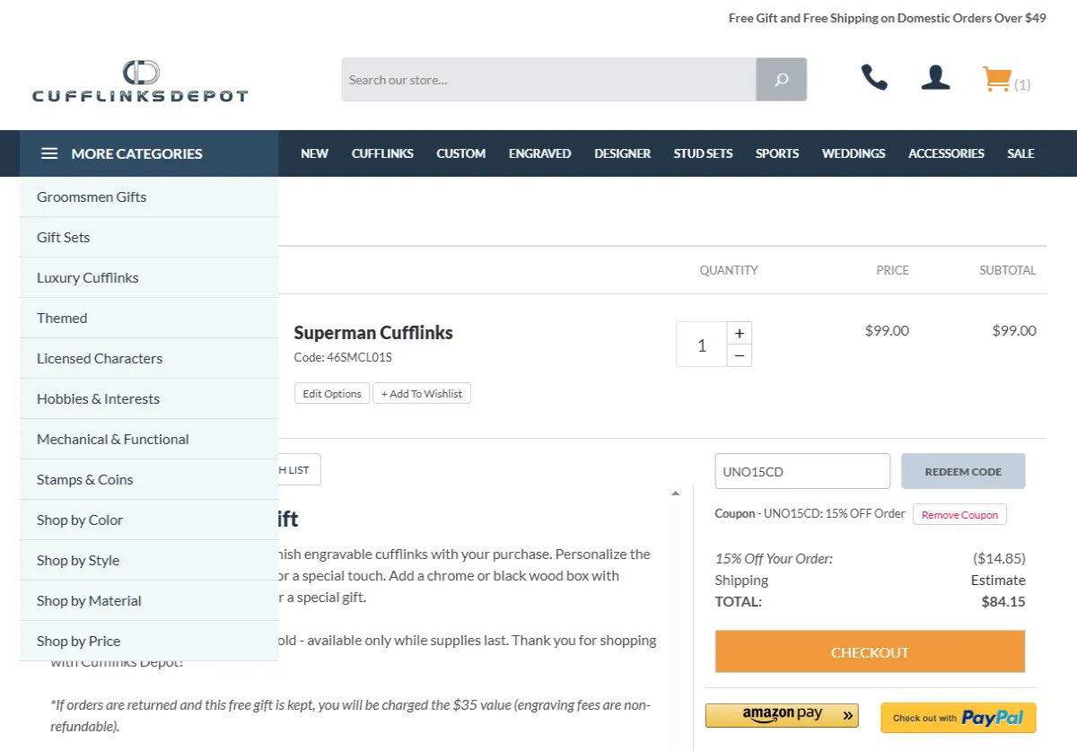Open the phone contact icon
This screenshot has height=751, width=1077.
pyautogui.click(x=874, y=78)
